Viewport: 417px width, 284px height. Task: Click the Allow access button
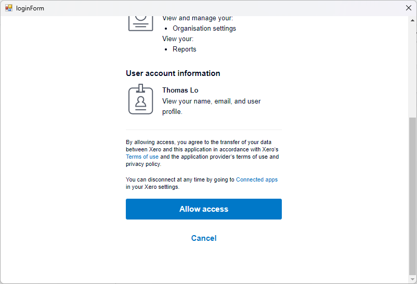[x=204, y=209]
